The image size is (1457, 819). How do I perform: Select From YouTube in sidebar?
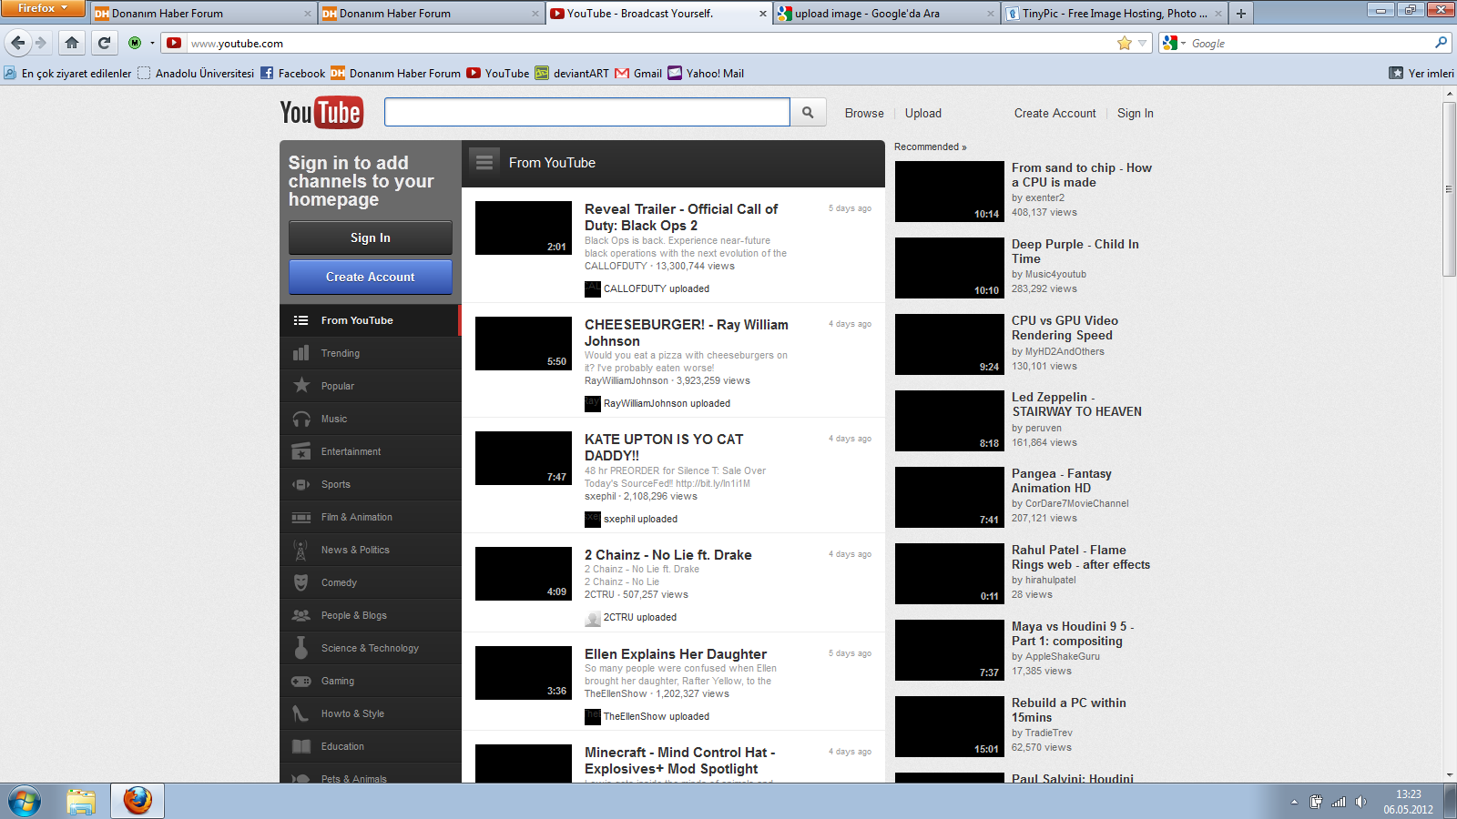tap(370, 320)
